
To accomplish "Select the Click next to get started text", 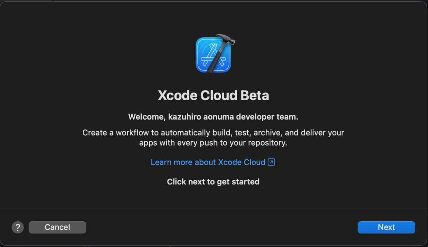I will [x=213, y=182].
